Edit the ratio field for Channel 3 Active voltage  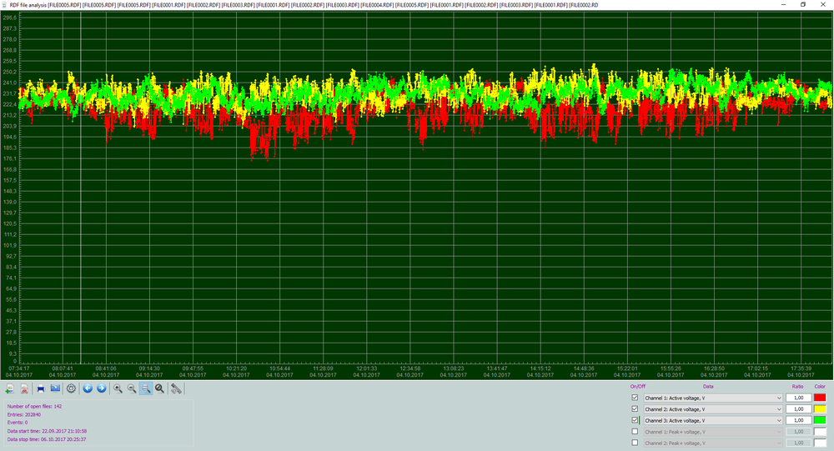[x=798, y=420]
